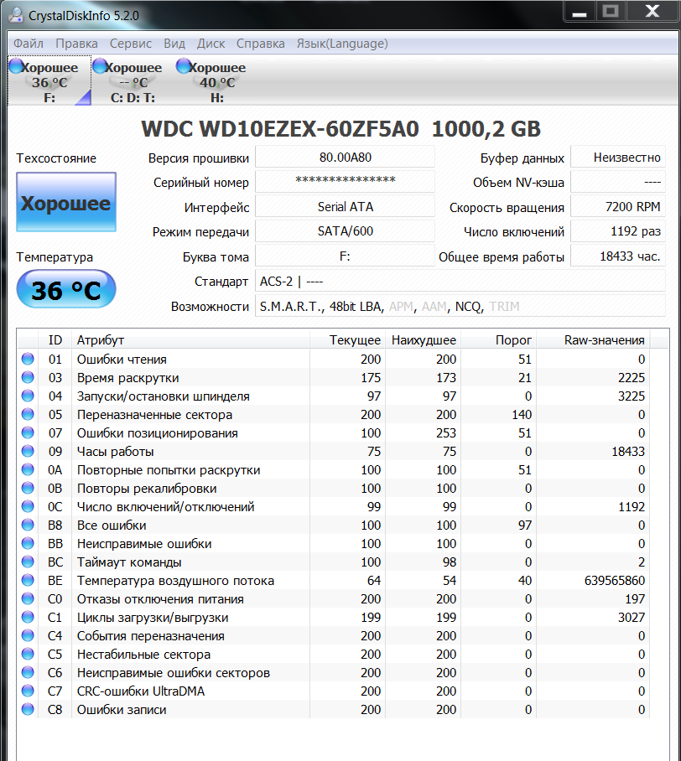Open the Правка menu

tap(76, 44)
